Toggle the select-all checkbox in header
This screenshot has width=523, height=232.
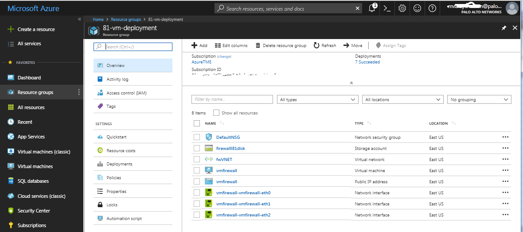(197, 123)
